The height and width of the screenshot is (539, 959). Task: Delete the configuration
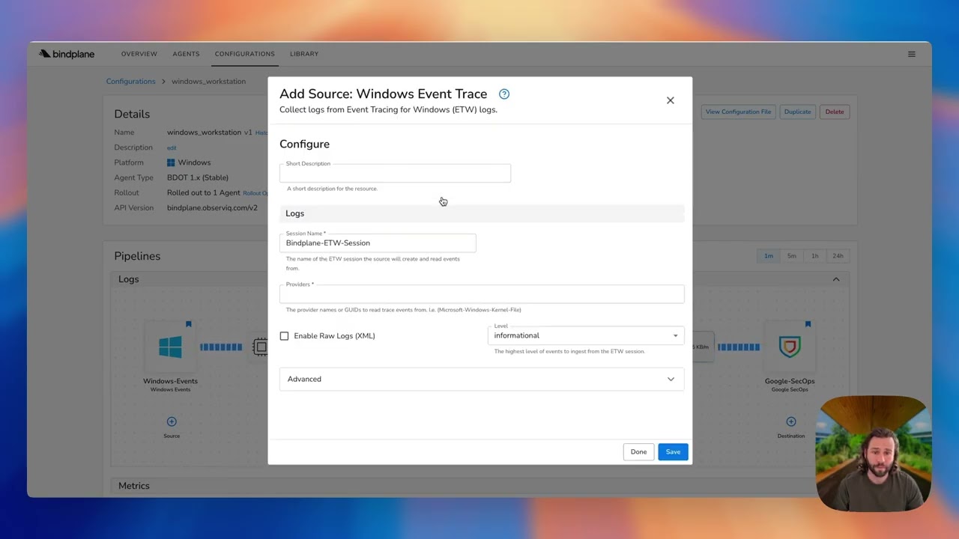coord(834,112)
